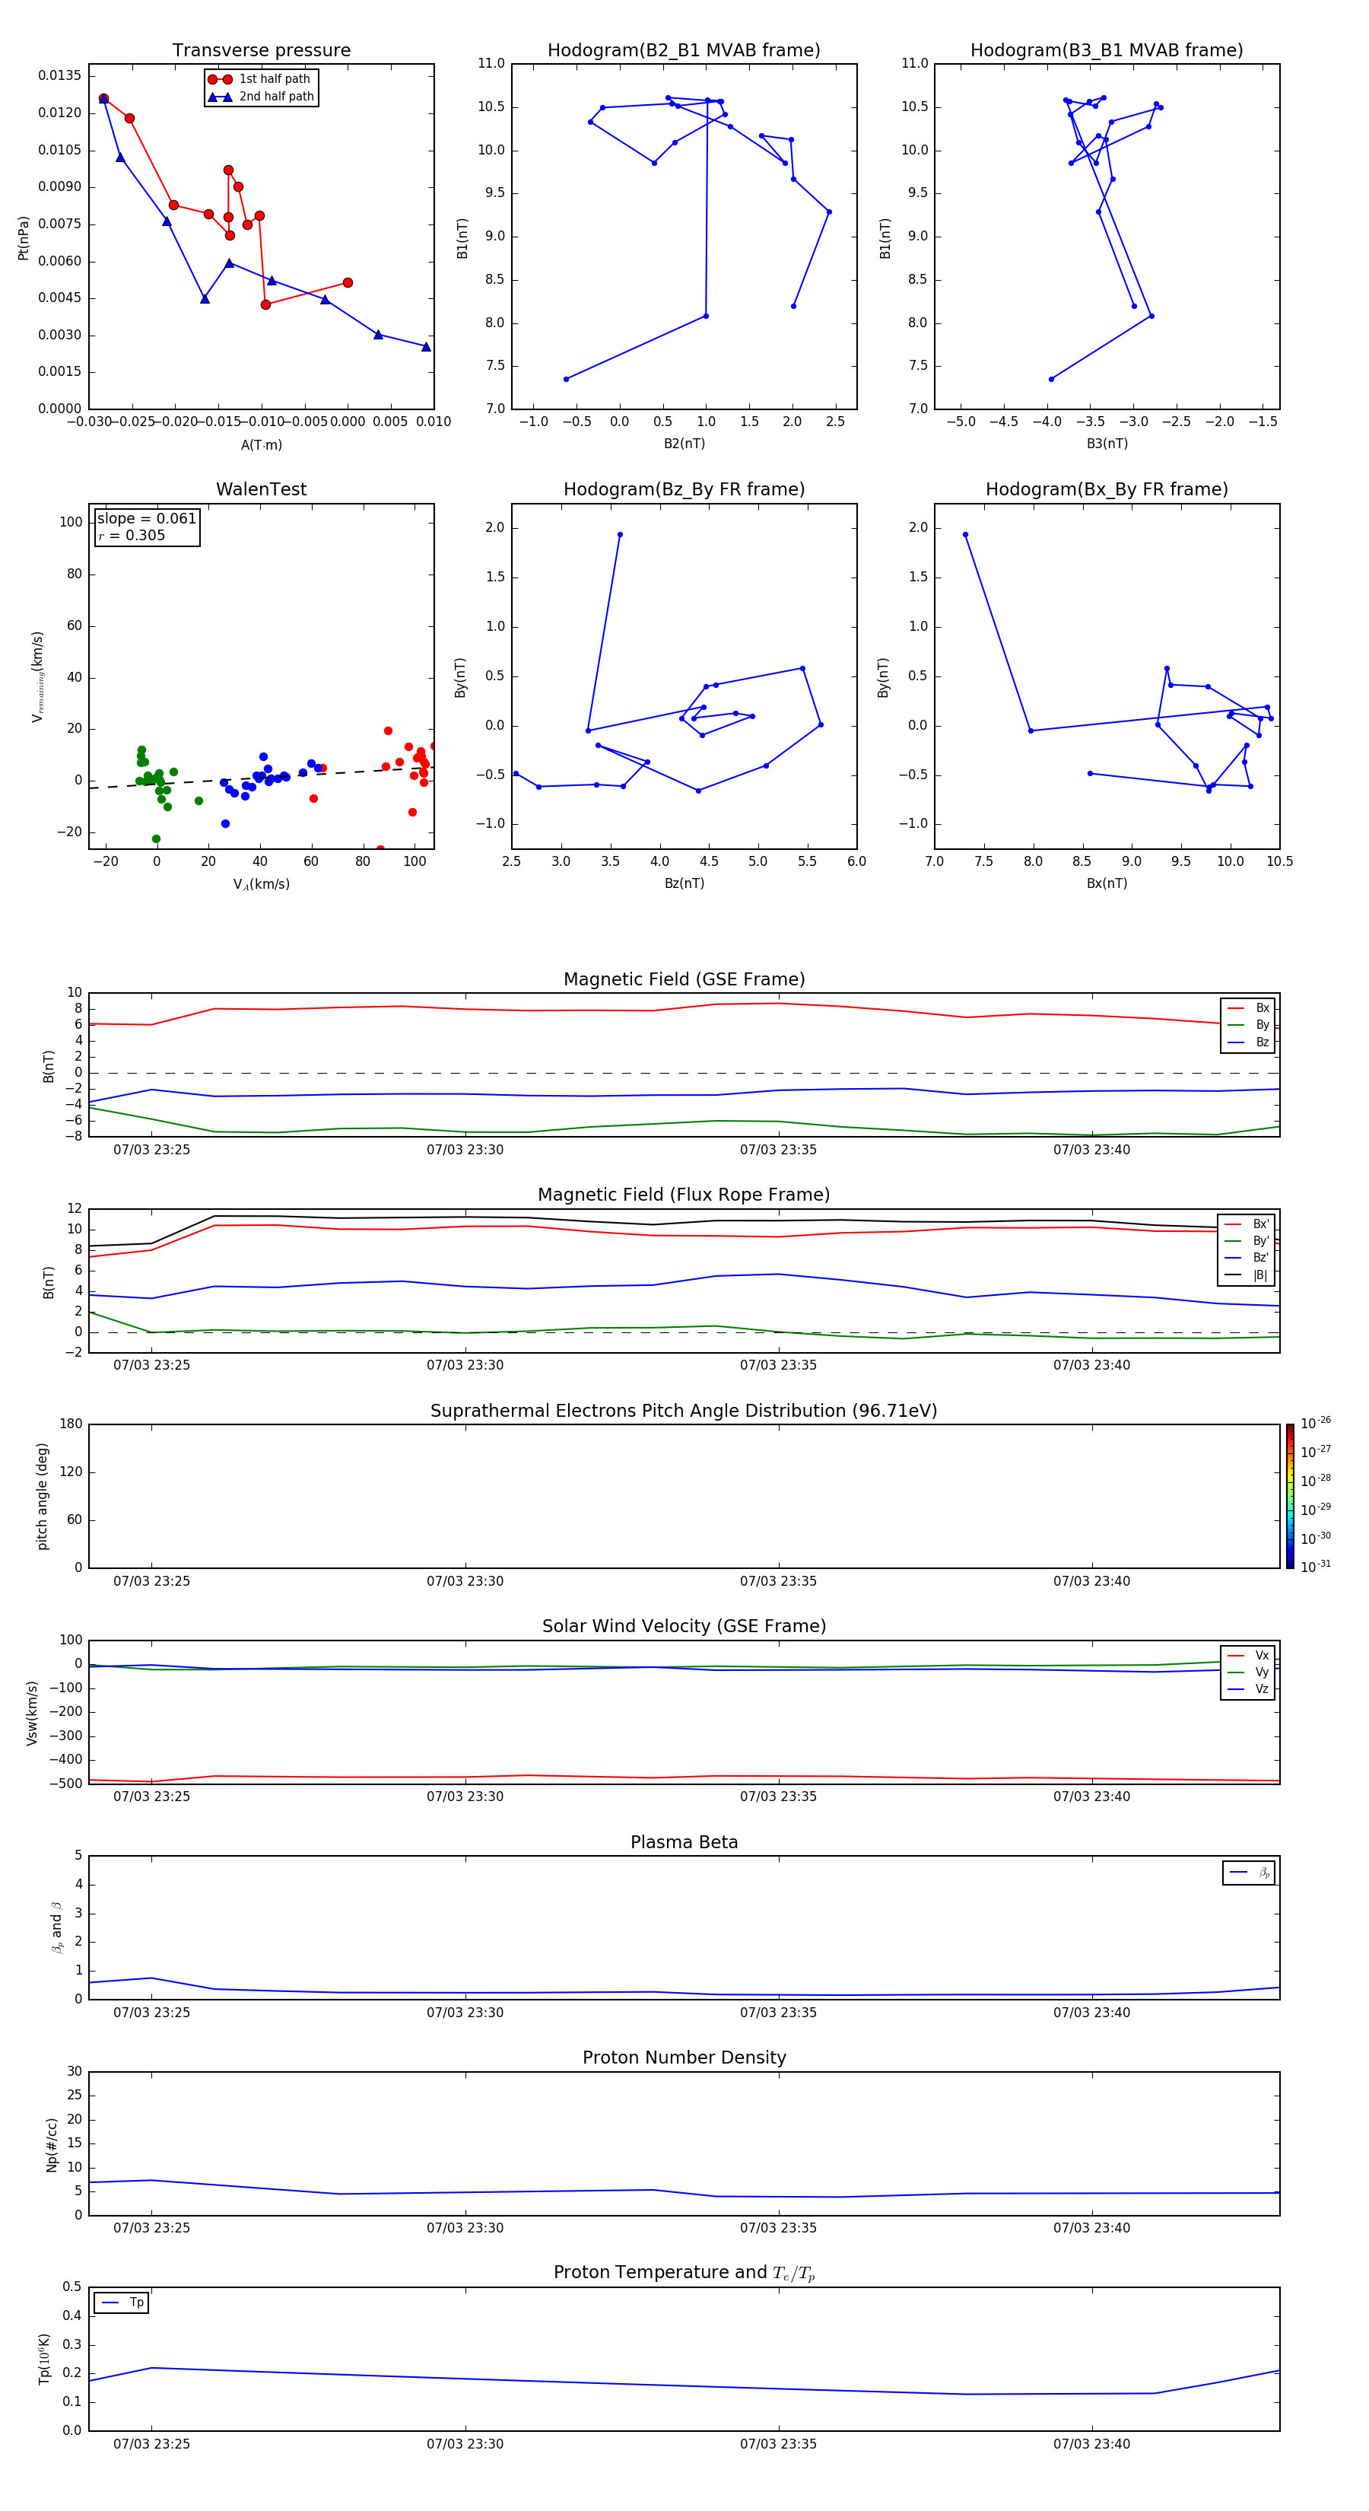
Task: Click '07/03 23:40' tick in Proton Temperature panel
Action: [1091, 2444]
